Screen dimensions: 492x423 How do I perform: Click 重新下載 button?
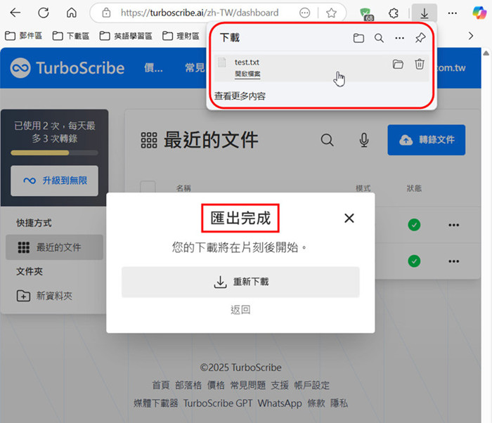[240, 282]
